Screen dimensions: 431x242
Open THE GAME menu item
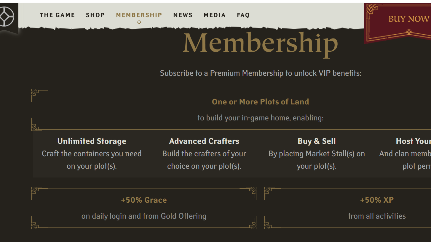[57, 15]
